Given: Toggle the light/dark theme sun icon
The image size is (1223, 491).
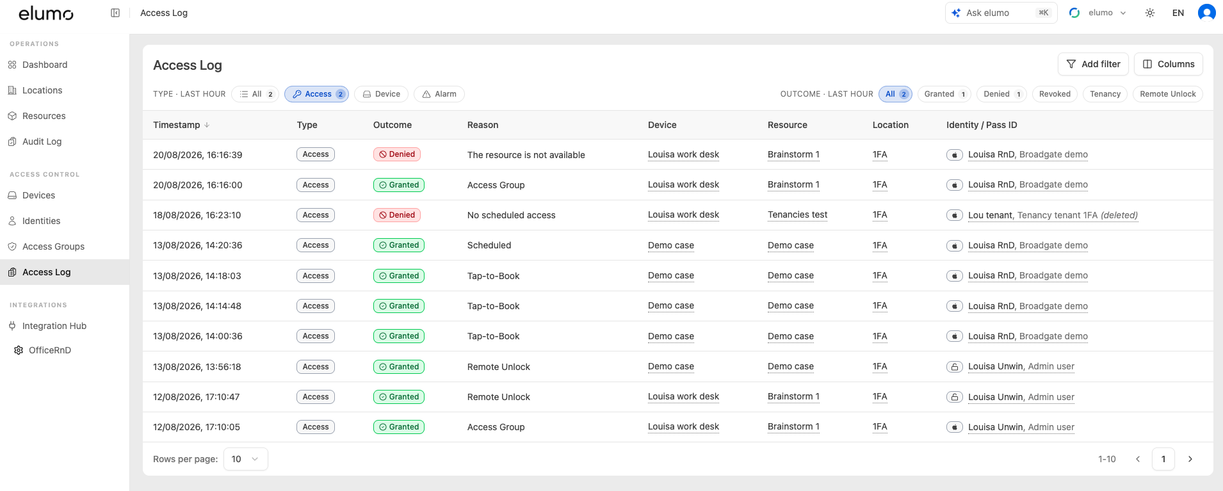Looking at the screenshot, I should (1150, 13).
